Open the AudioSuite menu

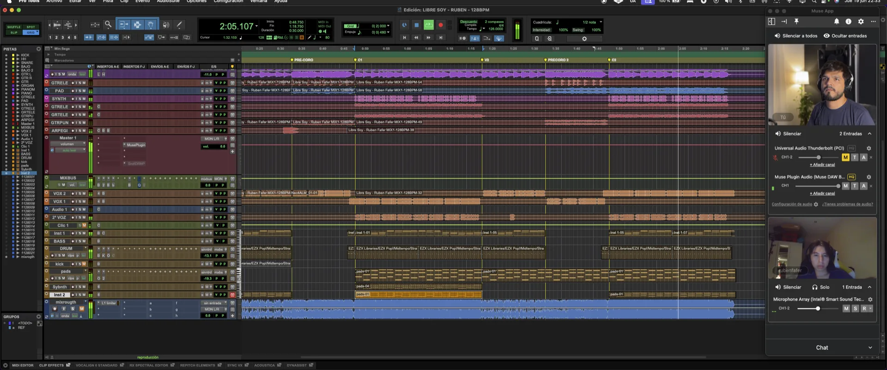(168, 1)
